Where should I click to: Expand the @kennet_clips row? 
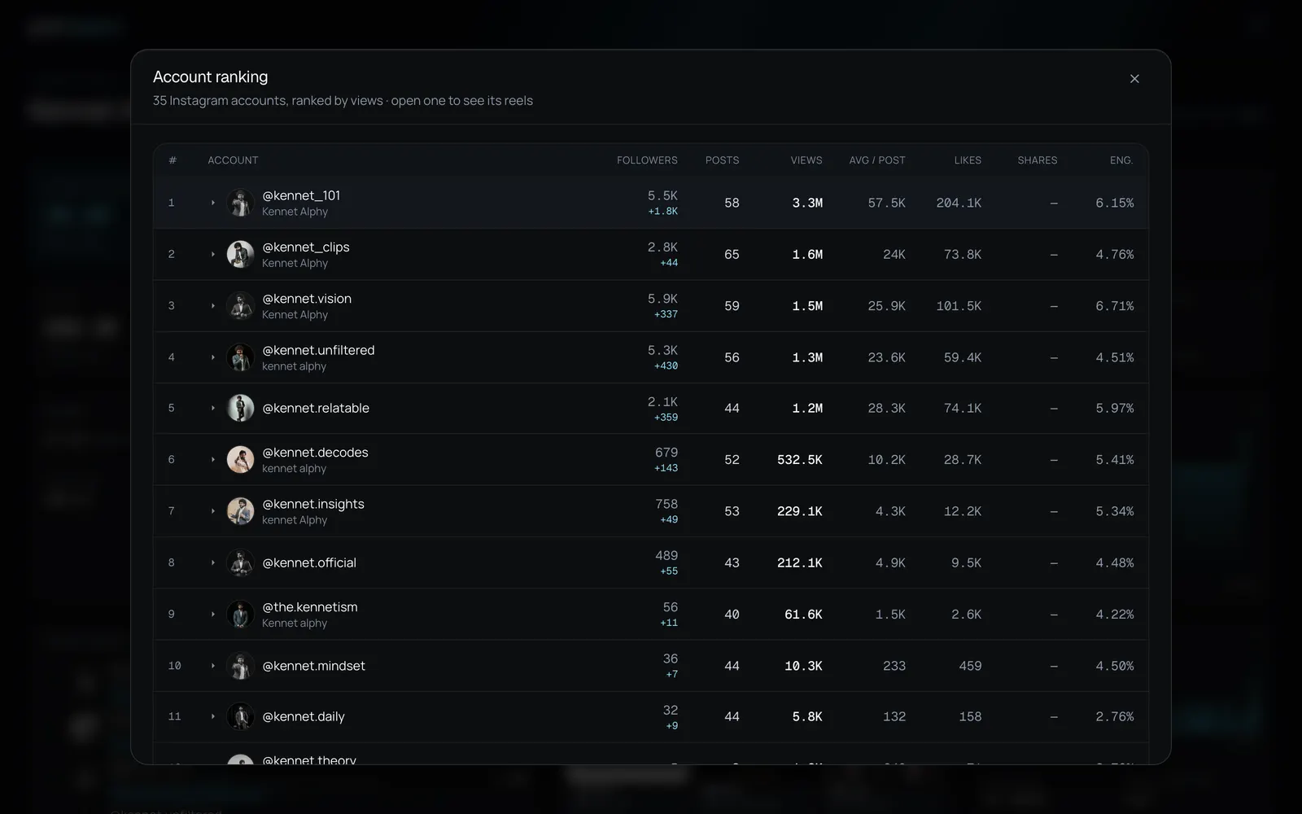click(213, 255)
